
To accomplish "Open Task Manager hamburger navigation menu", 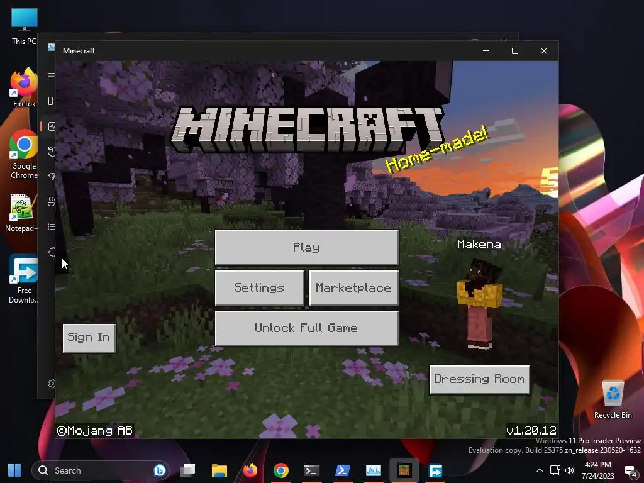I will 52,76.
